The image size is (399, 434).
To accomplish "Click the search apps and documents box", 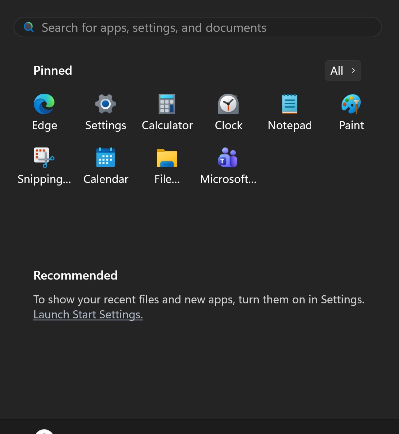I will pos(197,27).
